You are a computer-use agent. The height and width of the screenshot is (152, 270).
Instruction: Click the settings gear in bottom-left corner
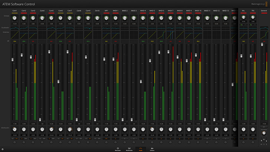click(x=3, y=149)
